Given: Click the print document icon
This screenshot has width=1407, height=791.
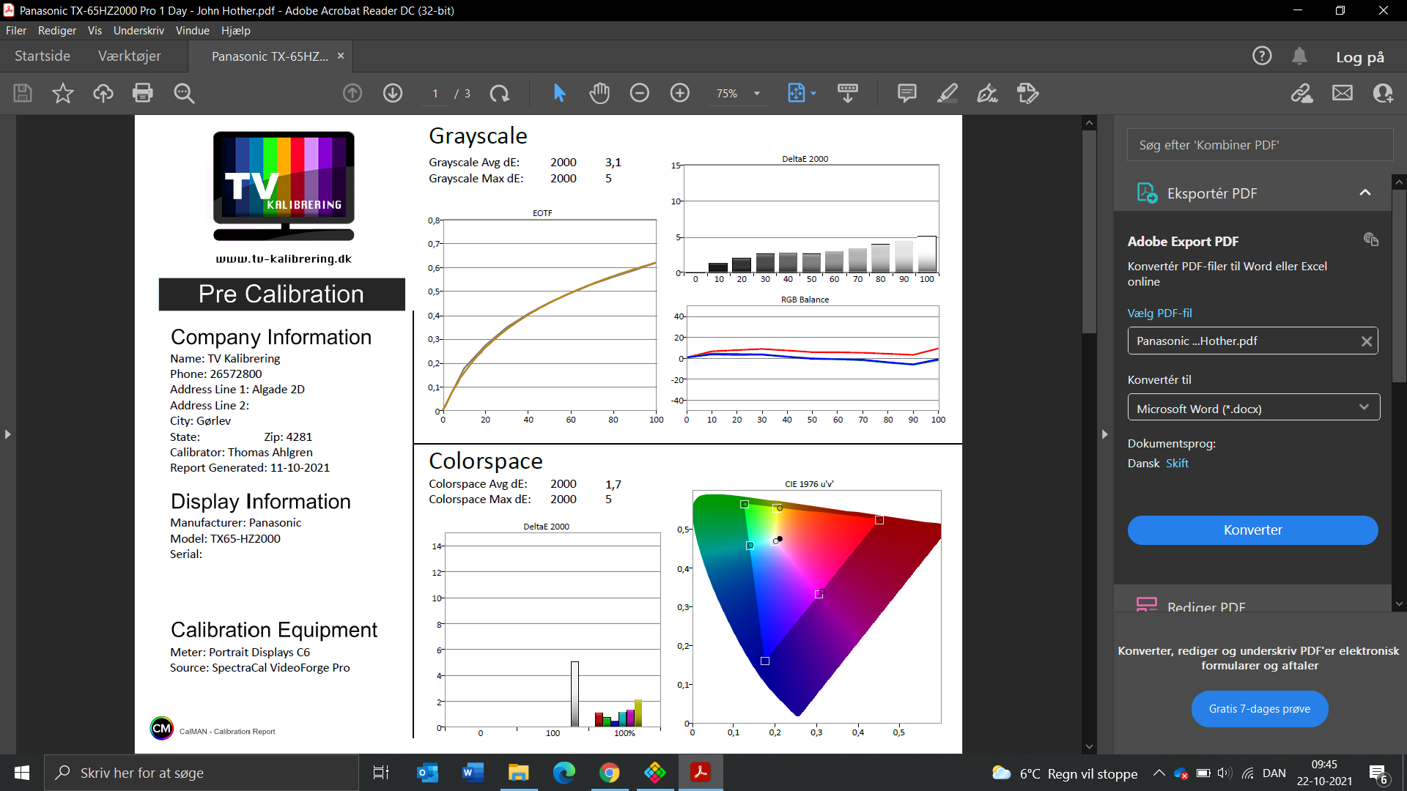Looking at the screenshot, I should point(143,93).
